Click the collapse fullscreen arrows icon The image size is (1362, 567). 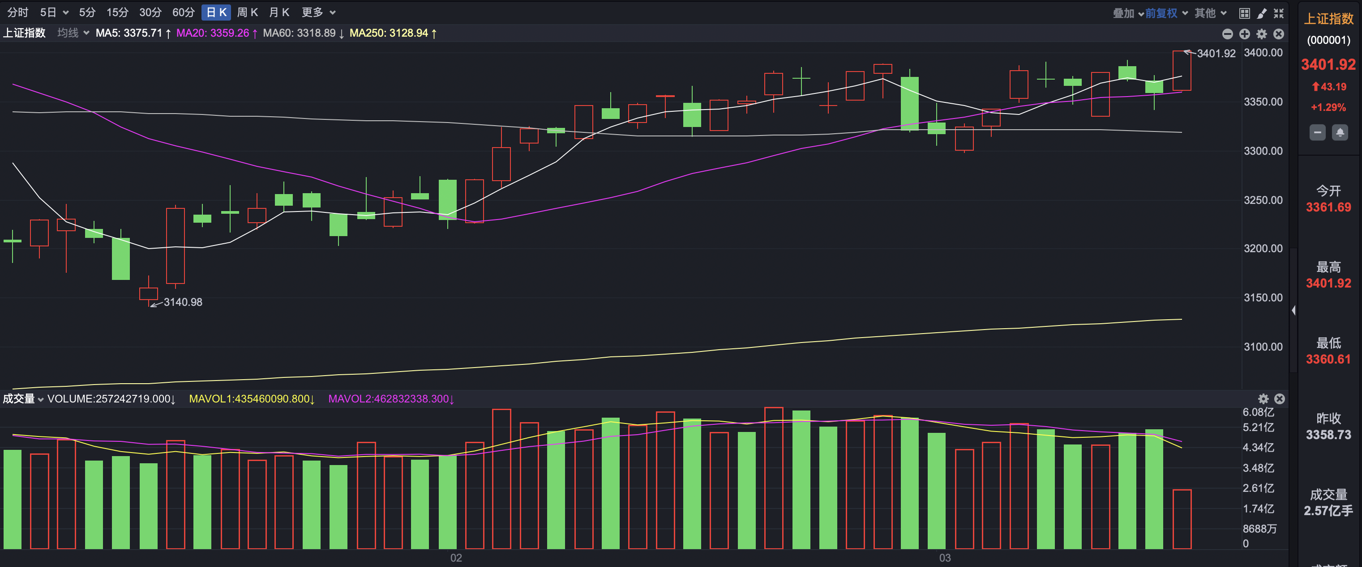point(1278,13)
